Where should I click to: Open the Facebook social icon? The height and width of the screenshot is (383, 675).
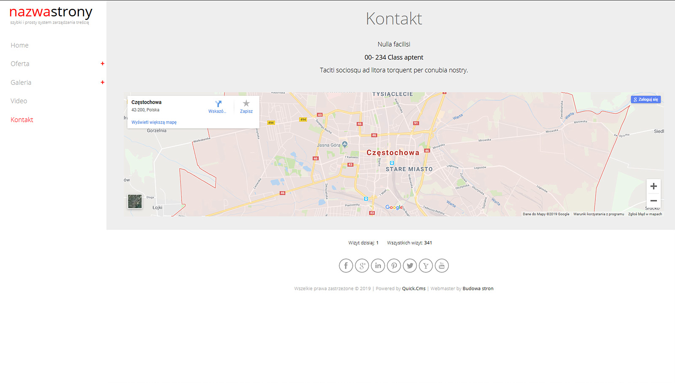[346, 265]
